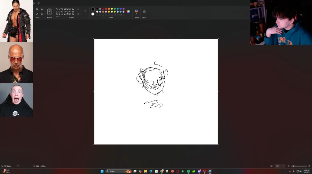Open Discord from the taskbar
The width and height of the screenshot is (312, 174).
[199, 171]
